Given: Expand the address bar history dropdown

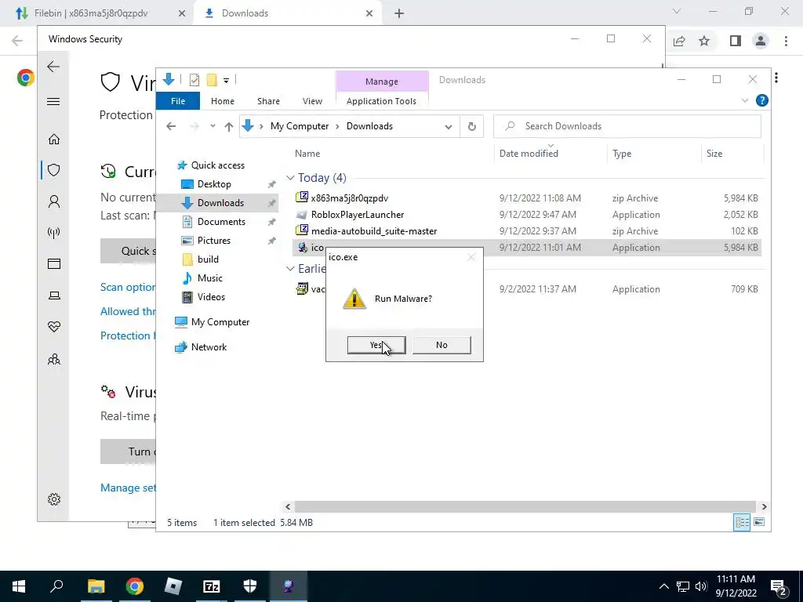Looking at the screenshot, I should [x=448, y=126].
